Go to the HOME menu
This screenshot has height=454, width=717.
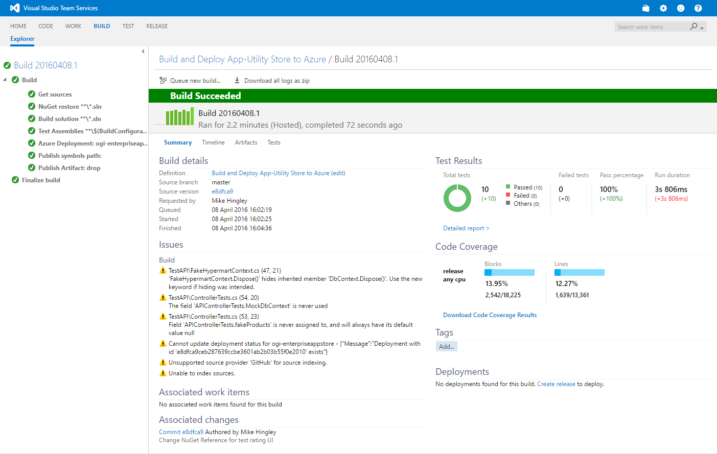(18, 26)
